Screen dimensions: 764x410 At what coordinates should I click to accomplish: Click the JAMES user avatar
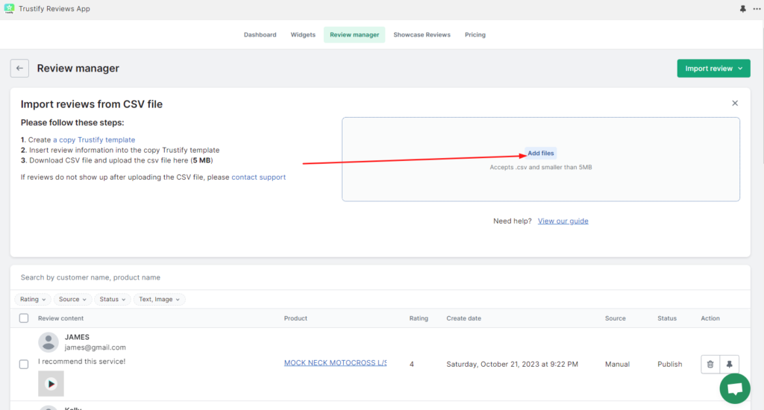point(48,342)
